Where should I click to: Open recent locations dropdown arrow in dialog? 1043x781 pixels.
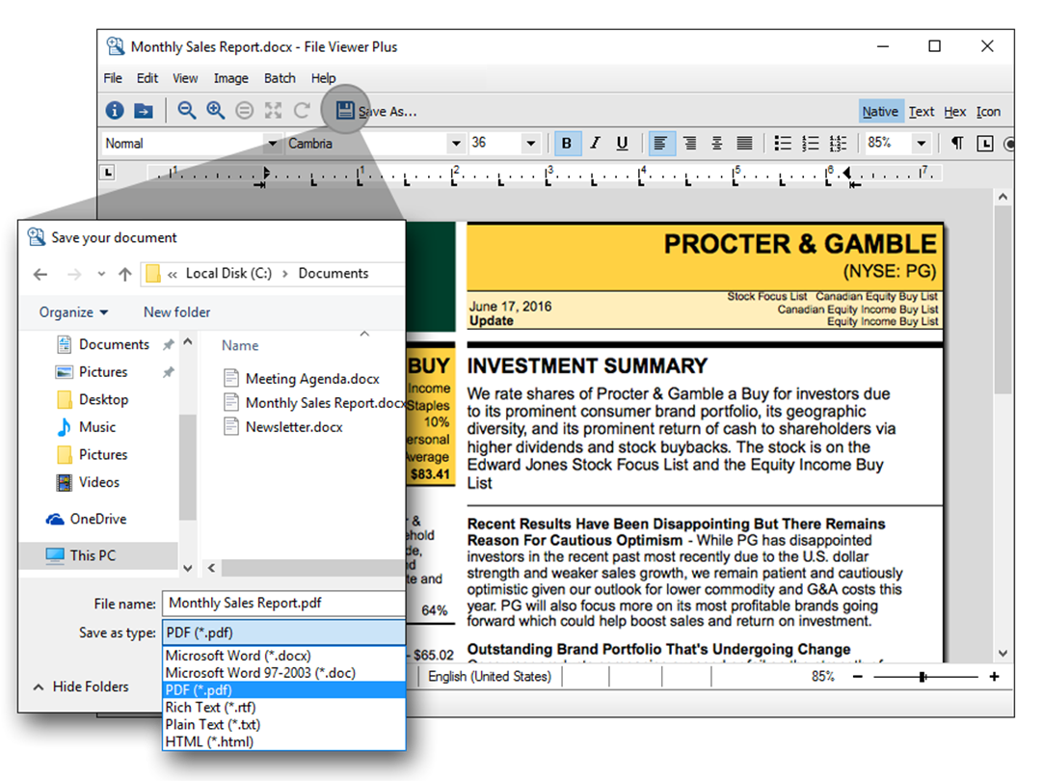(101, 274)
